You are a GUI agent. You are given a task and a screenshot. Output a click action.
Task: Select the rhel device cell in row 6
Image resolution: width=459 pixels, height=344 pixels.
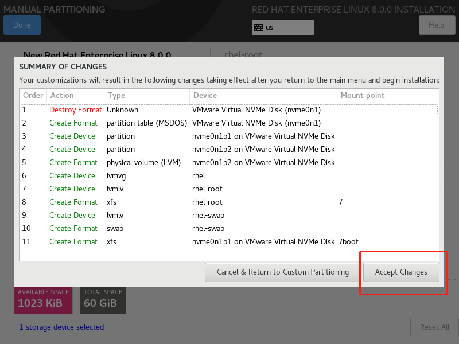pyautogui.click(x=199, y=175)
